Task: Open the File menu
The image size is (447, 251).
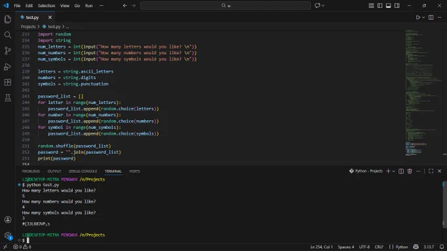Action: [17, 6]
